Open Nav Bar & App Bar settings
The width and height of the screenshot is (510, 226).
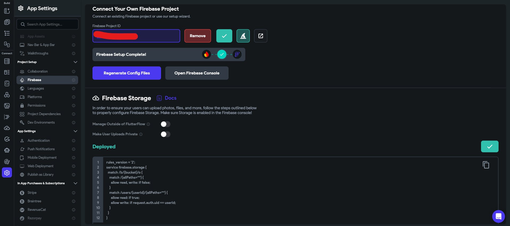47,45
